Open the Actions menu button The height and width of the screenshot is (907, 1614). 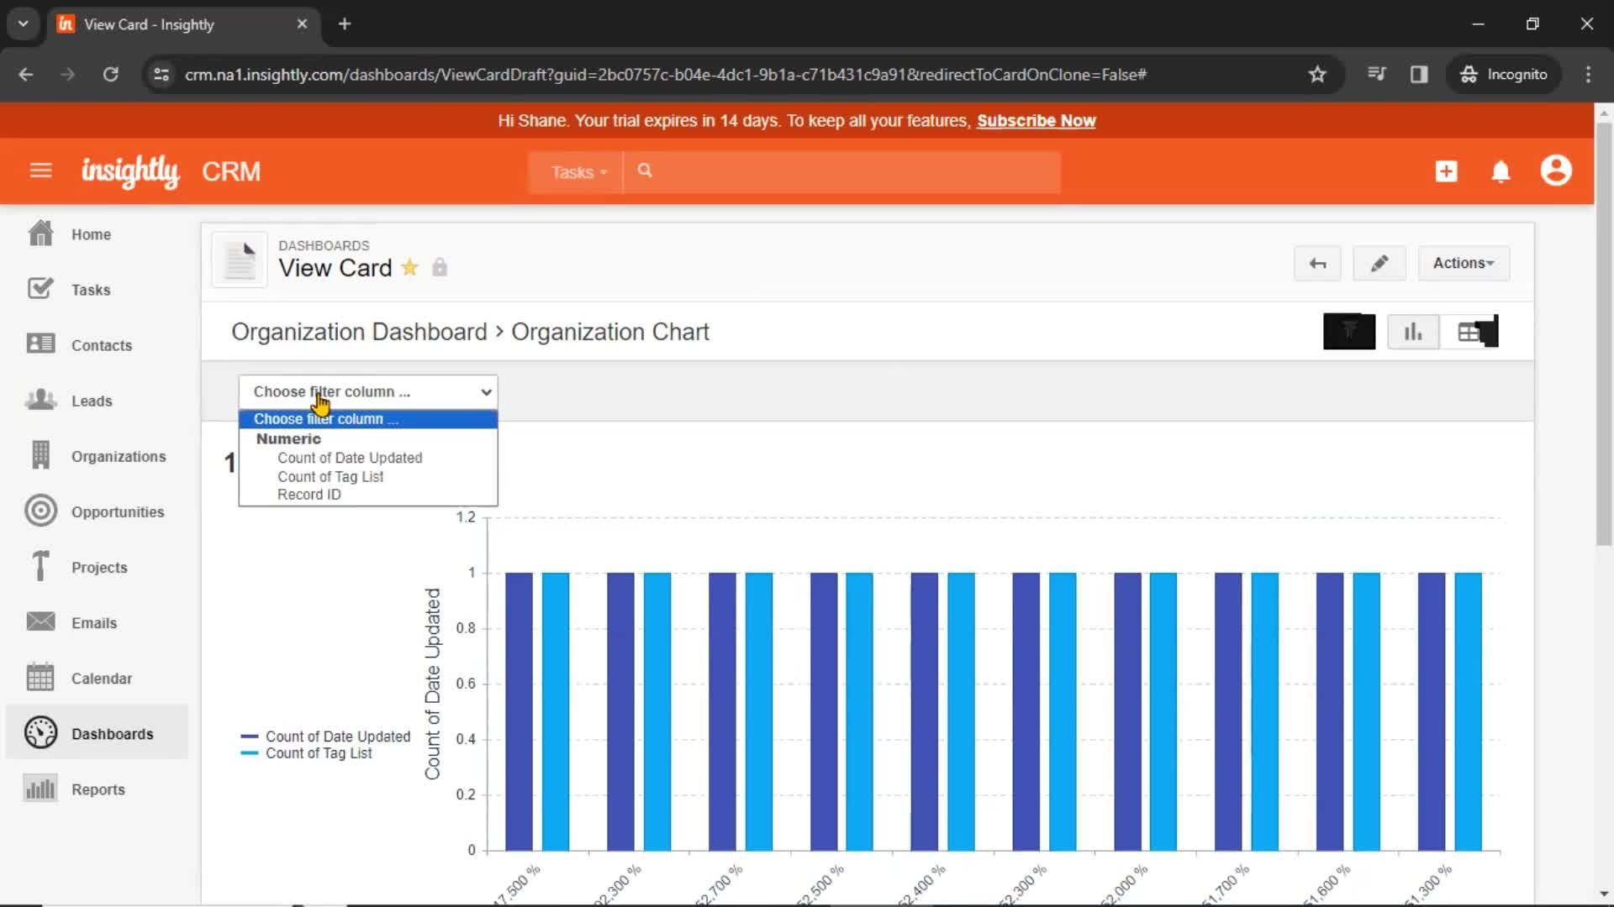[x=1462, y=263]
